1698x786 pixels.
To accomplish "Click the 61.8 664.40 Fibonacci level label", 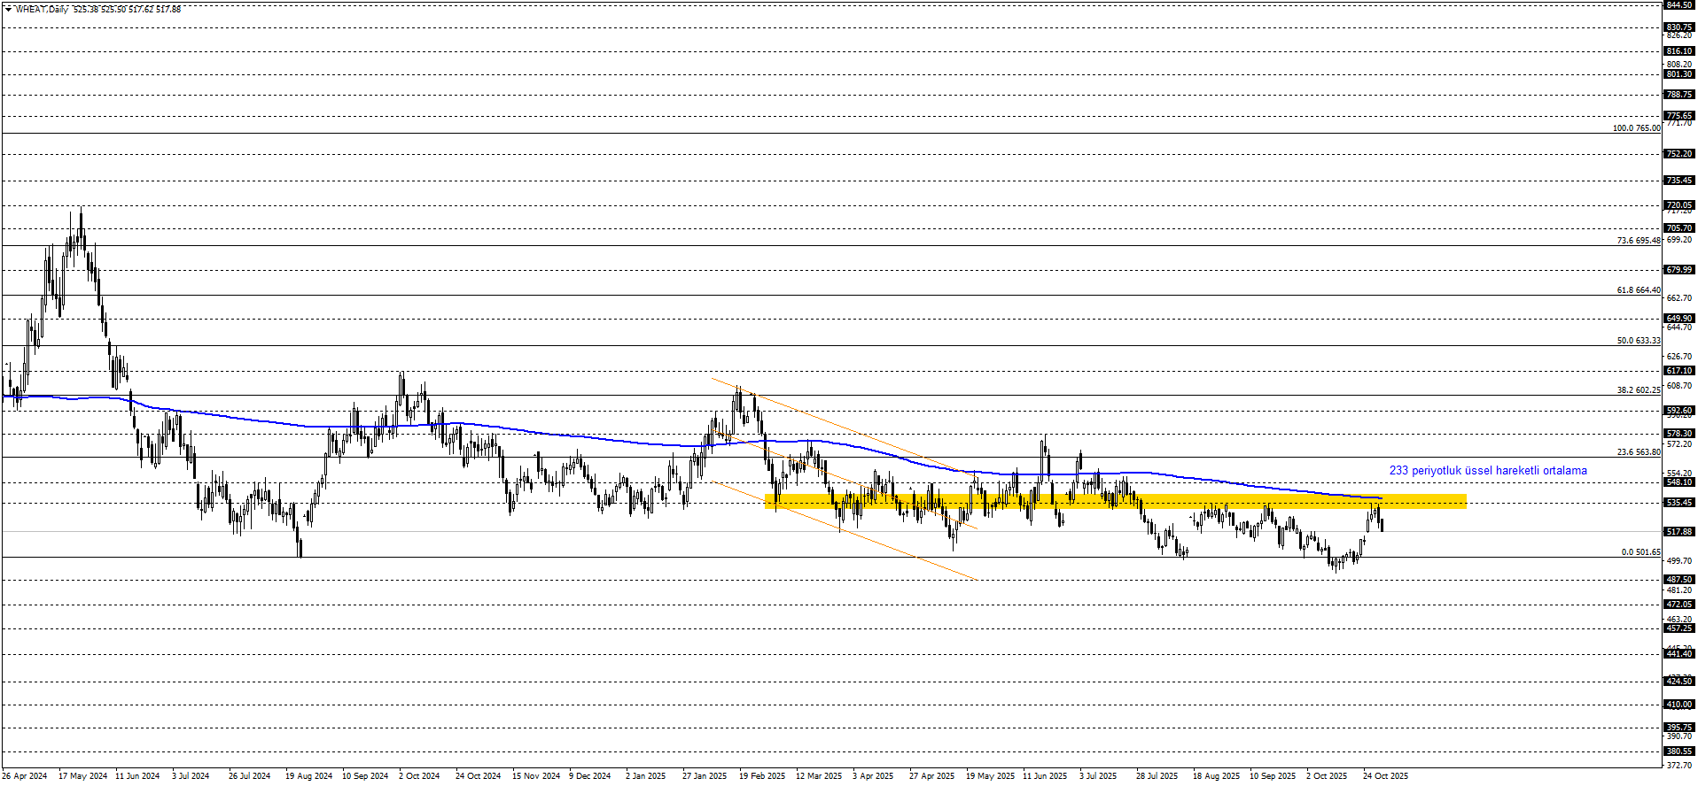I will [1638, 290].
